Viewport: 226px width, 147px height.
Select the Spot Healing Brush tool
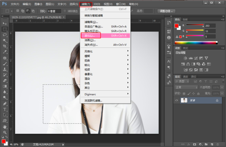pyautogui.click(x=5, y=58)
